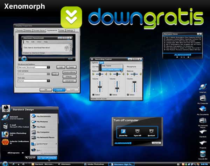Click the Effects button
210x166 pixels.
pyautogui.click(x=70, y=77)
